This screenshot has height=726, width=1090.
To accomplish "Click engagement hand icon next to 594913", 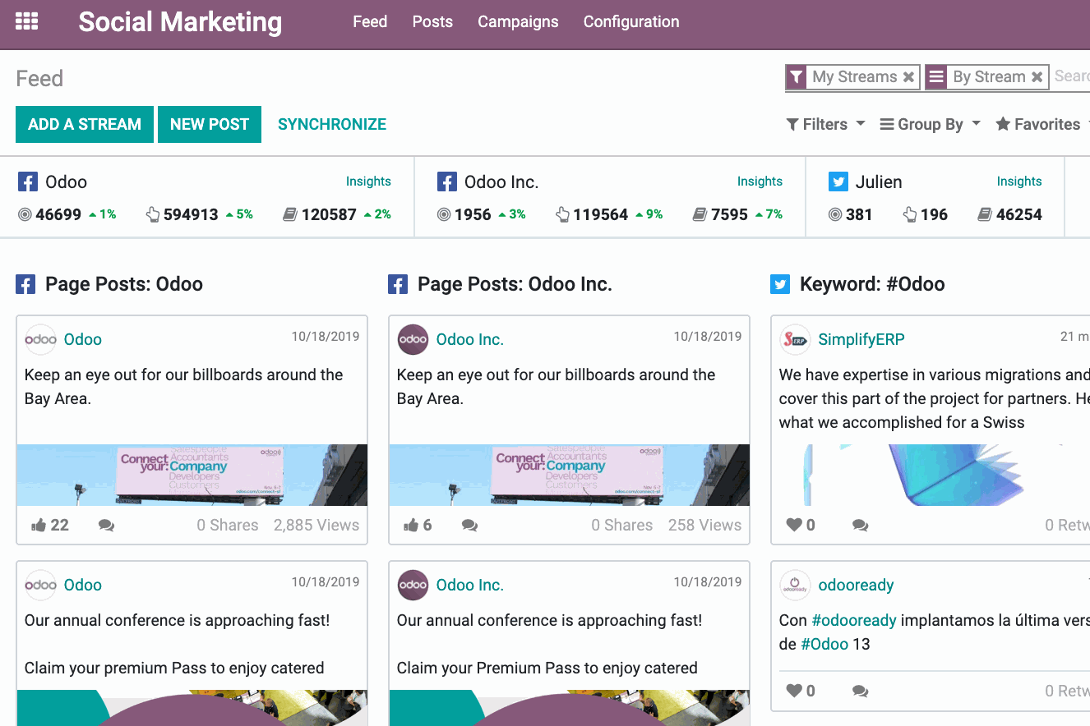I will [153, 215].
